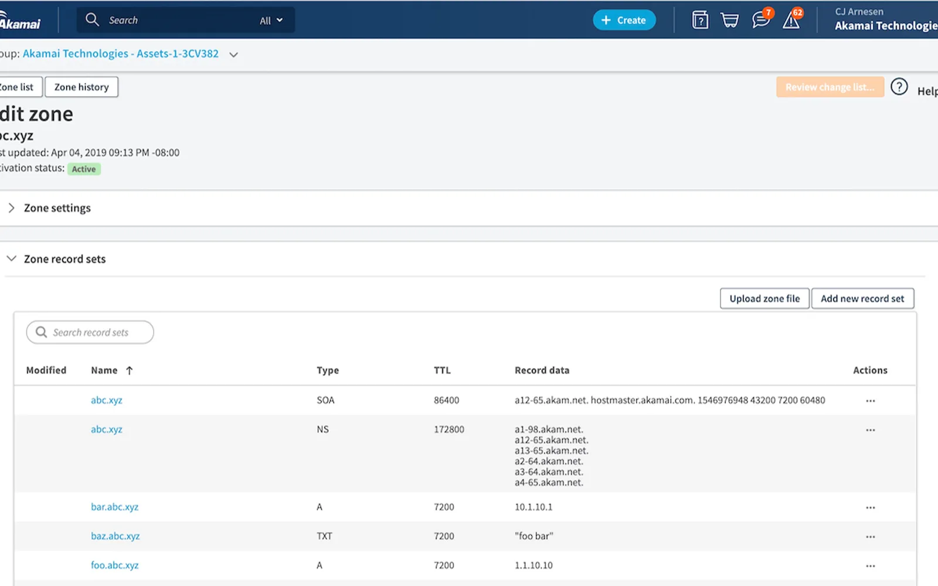
Task: Focus the Search record sets field
Action: [90, 332]
